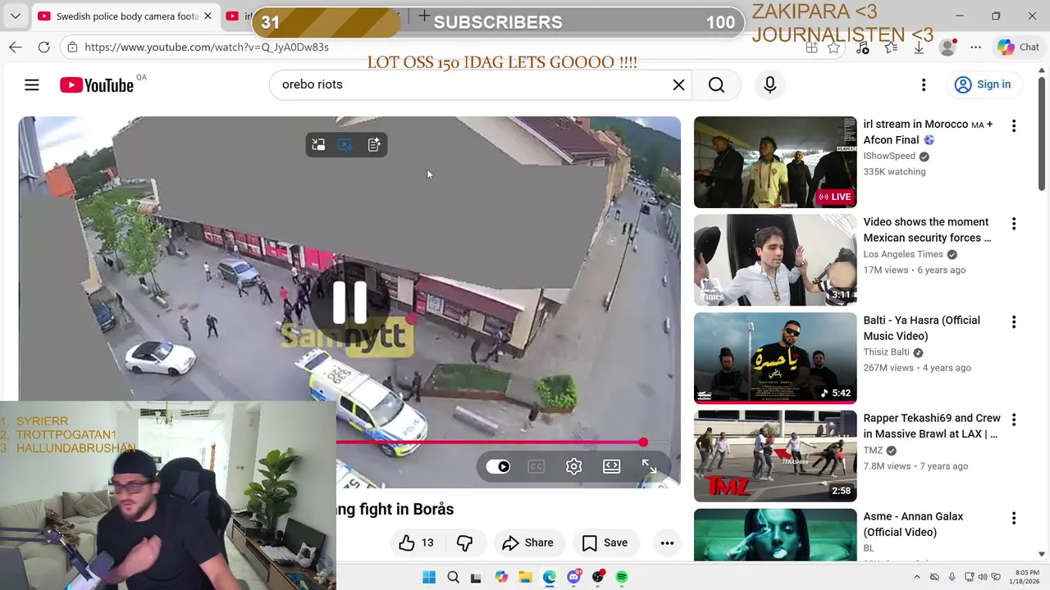Open the TMZ Tekashi69 brawl thumbnail
Image resolution: width=1050 pixels, height=590 pixels.
point(775,456)
